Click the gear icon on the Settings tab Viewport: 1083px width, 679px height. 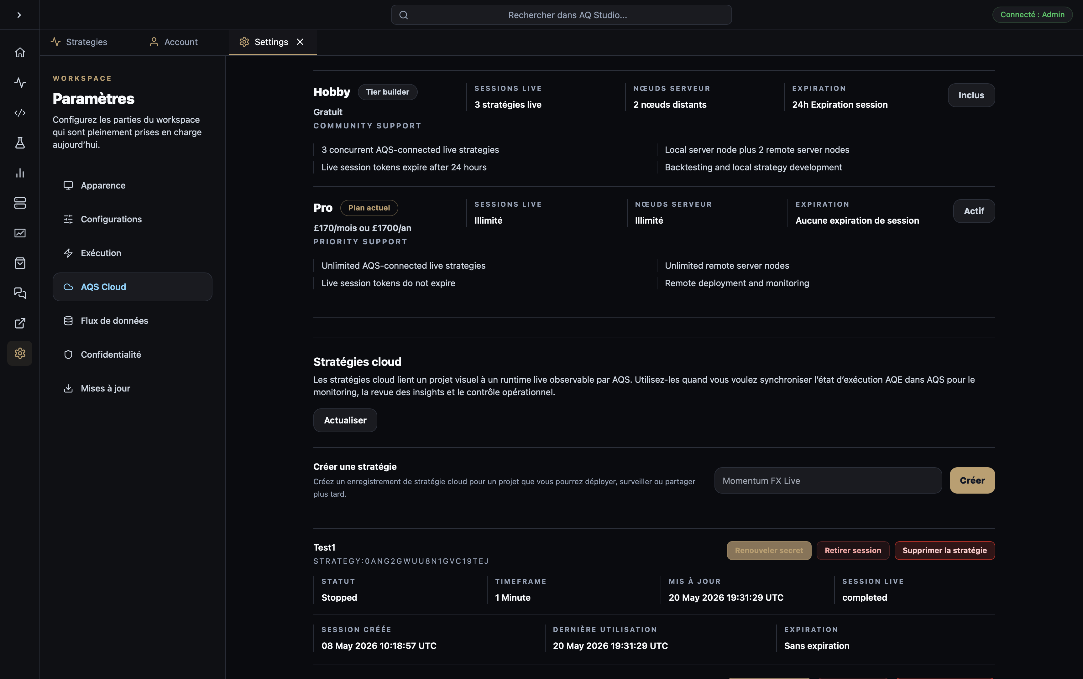(x=244, y=42)
